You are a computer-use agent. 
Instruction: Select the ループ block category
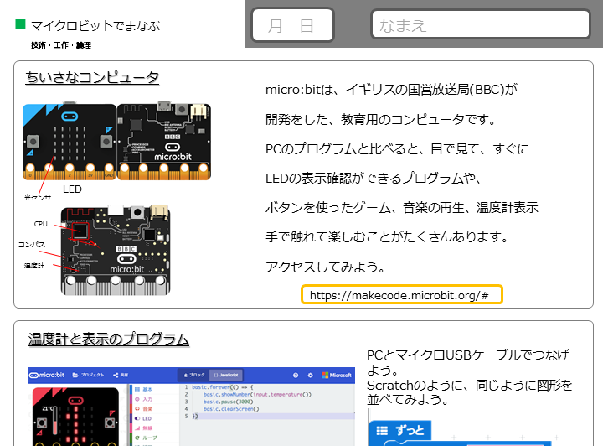click(x=146, y=438)
